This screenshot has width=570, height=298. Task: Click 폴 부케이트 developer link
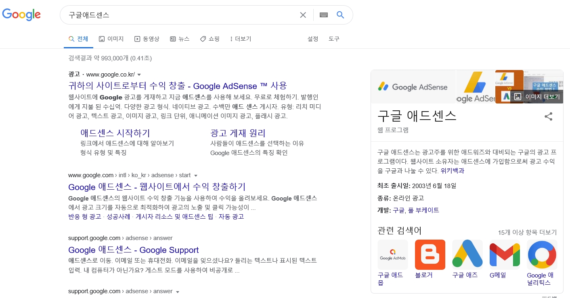tap(423, 210)
